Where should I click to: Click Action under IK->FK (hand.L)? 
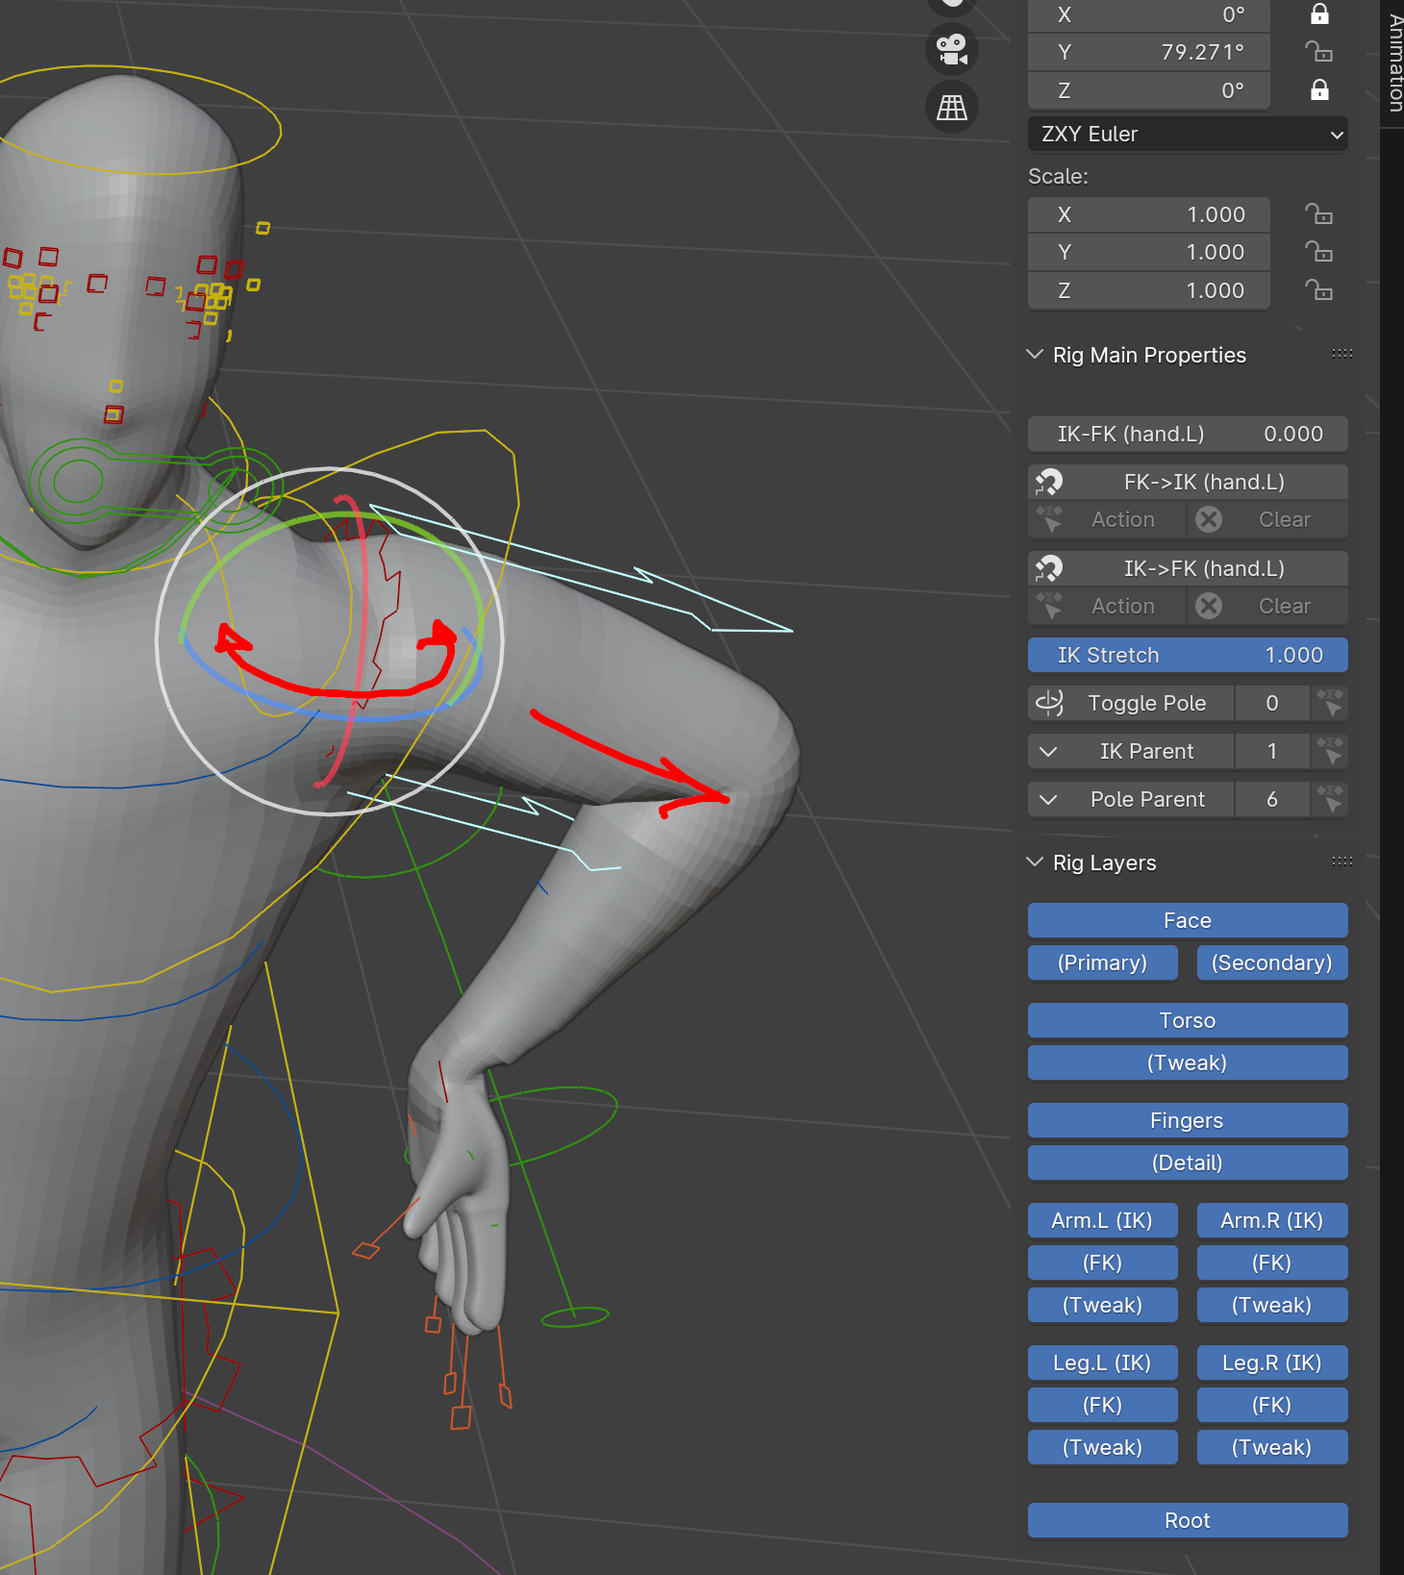(1107, 606)
